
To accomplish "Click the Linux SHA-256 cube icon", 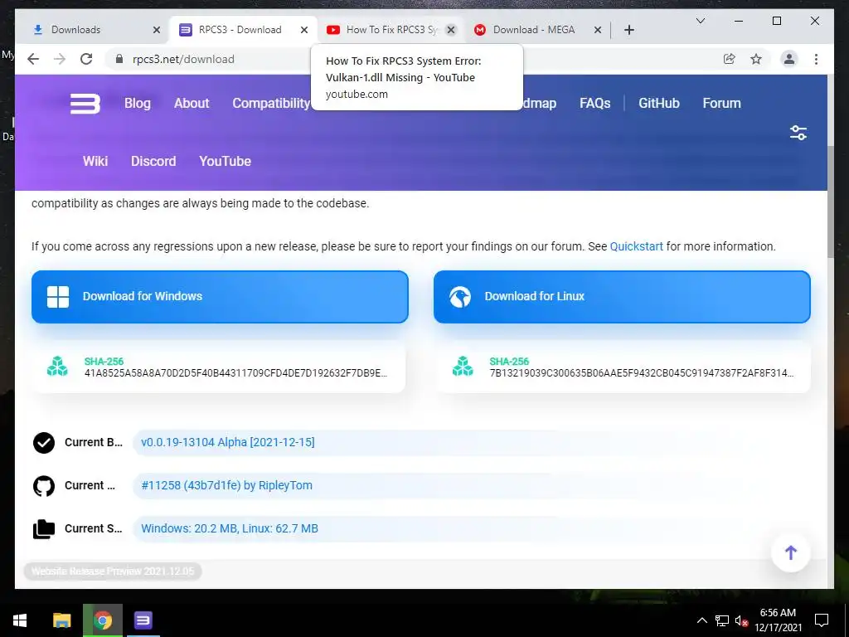I will pyautogui.click(x=463, y=367).
